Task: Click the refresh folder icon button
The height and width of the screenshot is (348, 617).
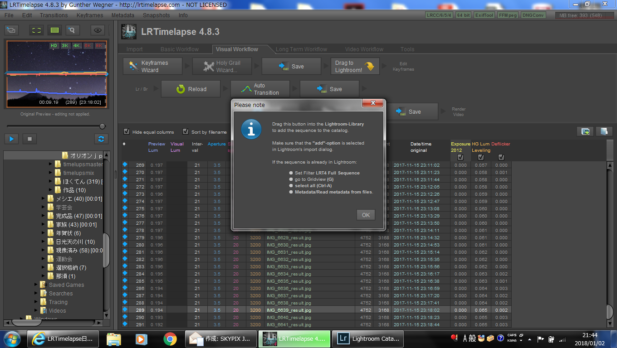Action: tap(101, 139)
